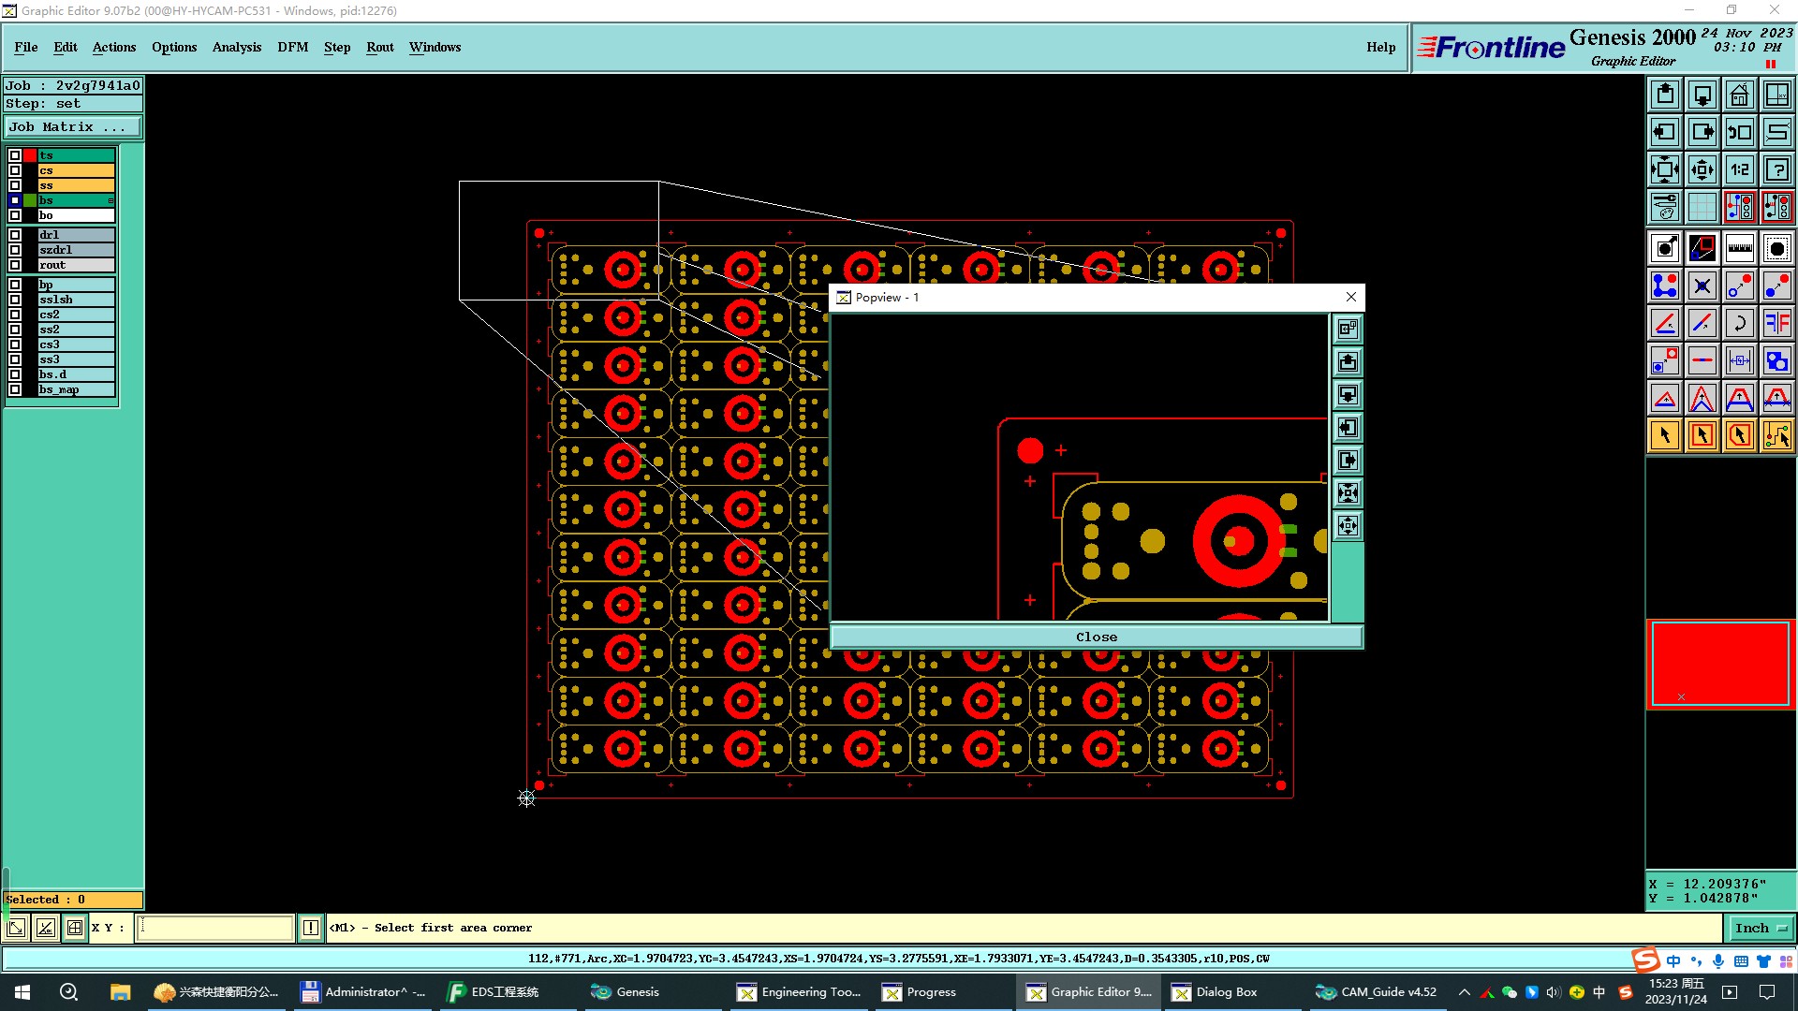Click the X Y coordinate input field
This screenshot has height=1011, width=1798.
coord(215,928)
